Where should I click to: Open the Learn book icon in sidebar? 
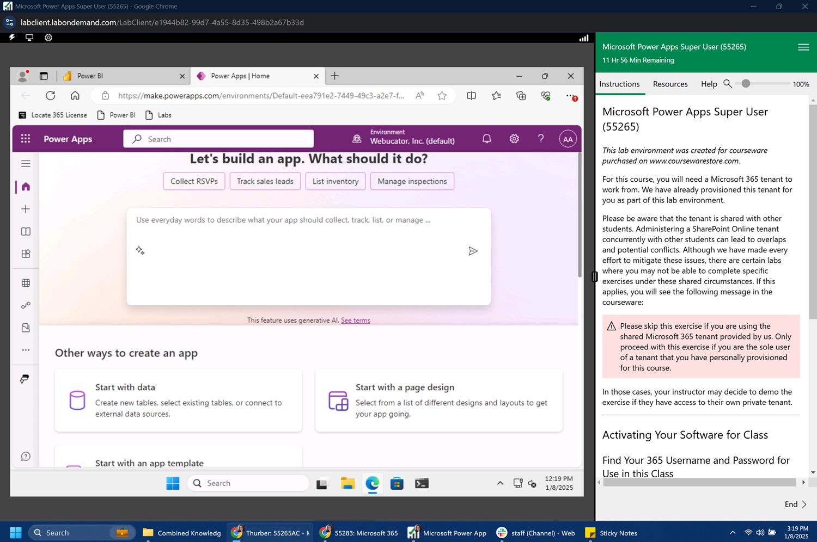pyautogui.click(x=26, y=231)
